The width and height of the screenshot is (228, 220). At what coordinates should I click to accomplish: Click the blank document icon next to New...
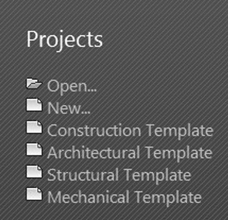pyautogui.click(x=34, y=105)
